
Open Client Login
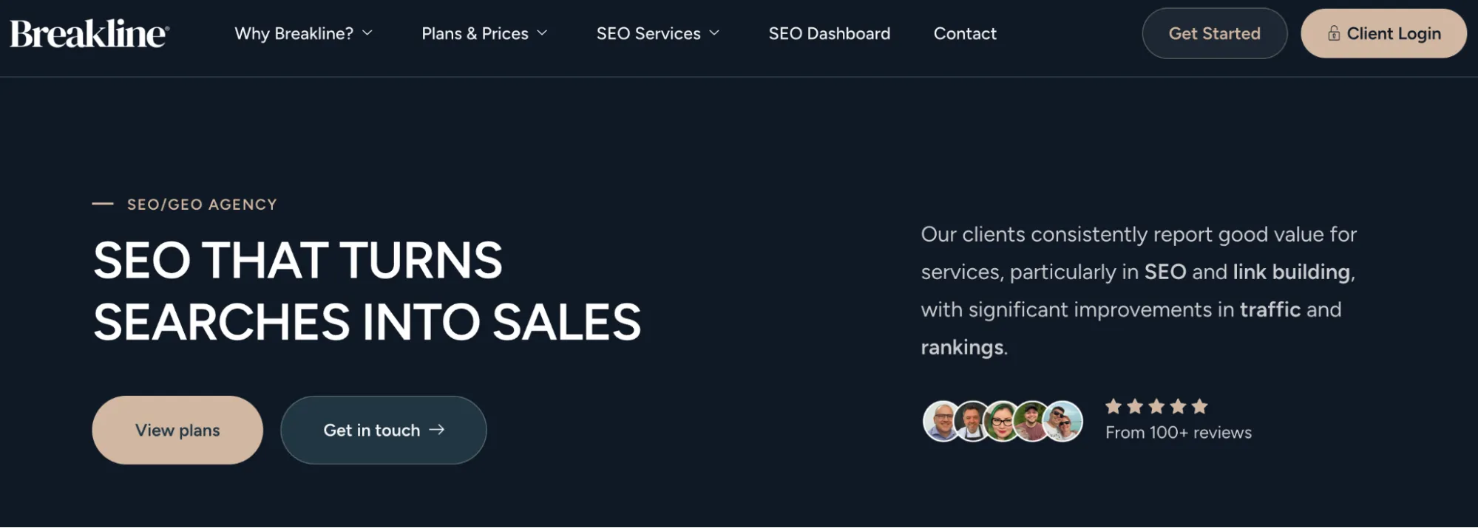1383,33
